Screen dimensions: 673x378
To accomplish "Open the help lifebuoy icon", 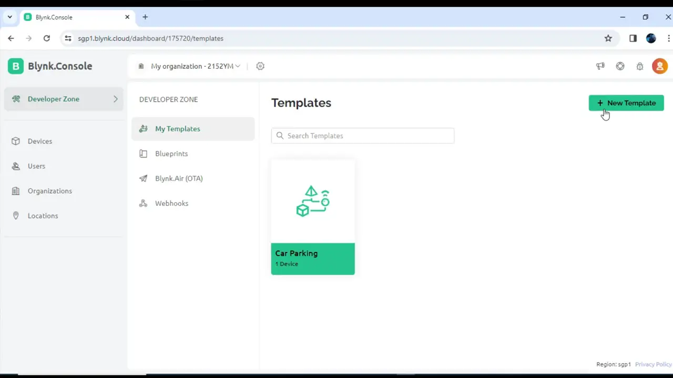I will (620, 66).
